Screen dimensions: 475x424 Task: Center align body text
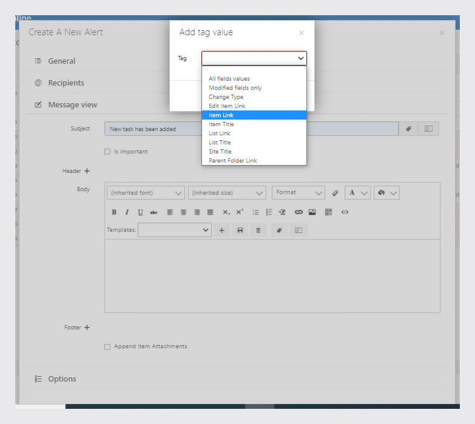tap(183, 212)
